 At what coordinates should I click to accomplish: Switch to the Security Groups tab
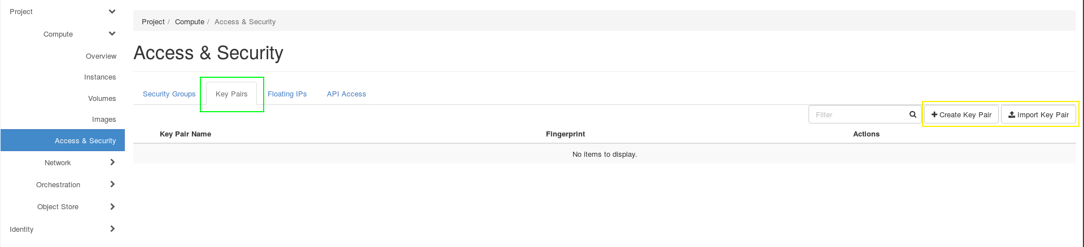[169, 94]
